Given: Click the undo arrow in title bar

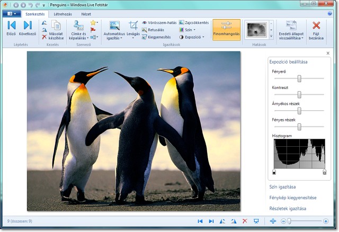Looking at the screenshot, I should [x=31, y=5].
